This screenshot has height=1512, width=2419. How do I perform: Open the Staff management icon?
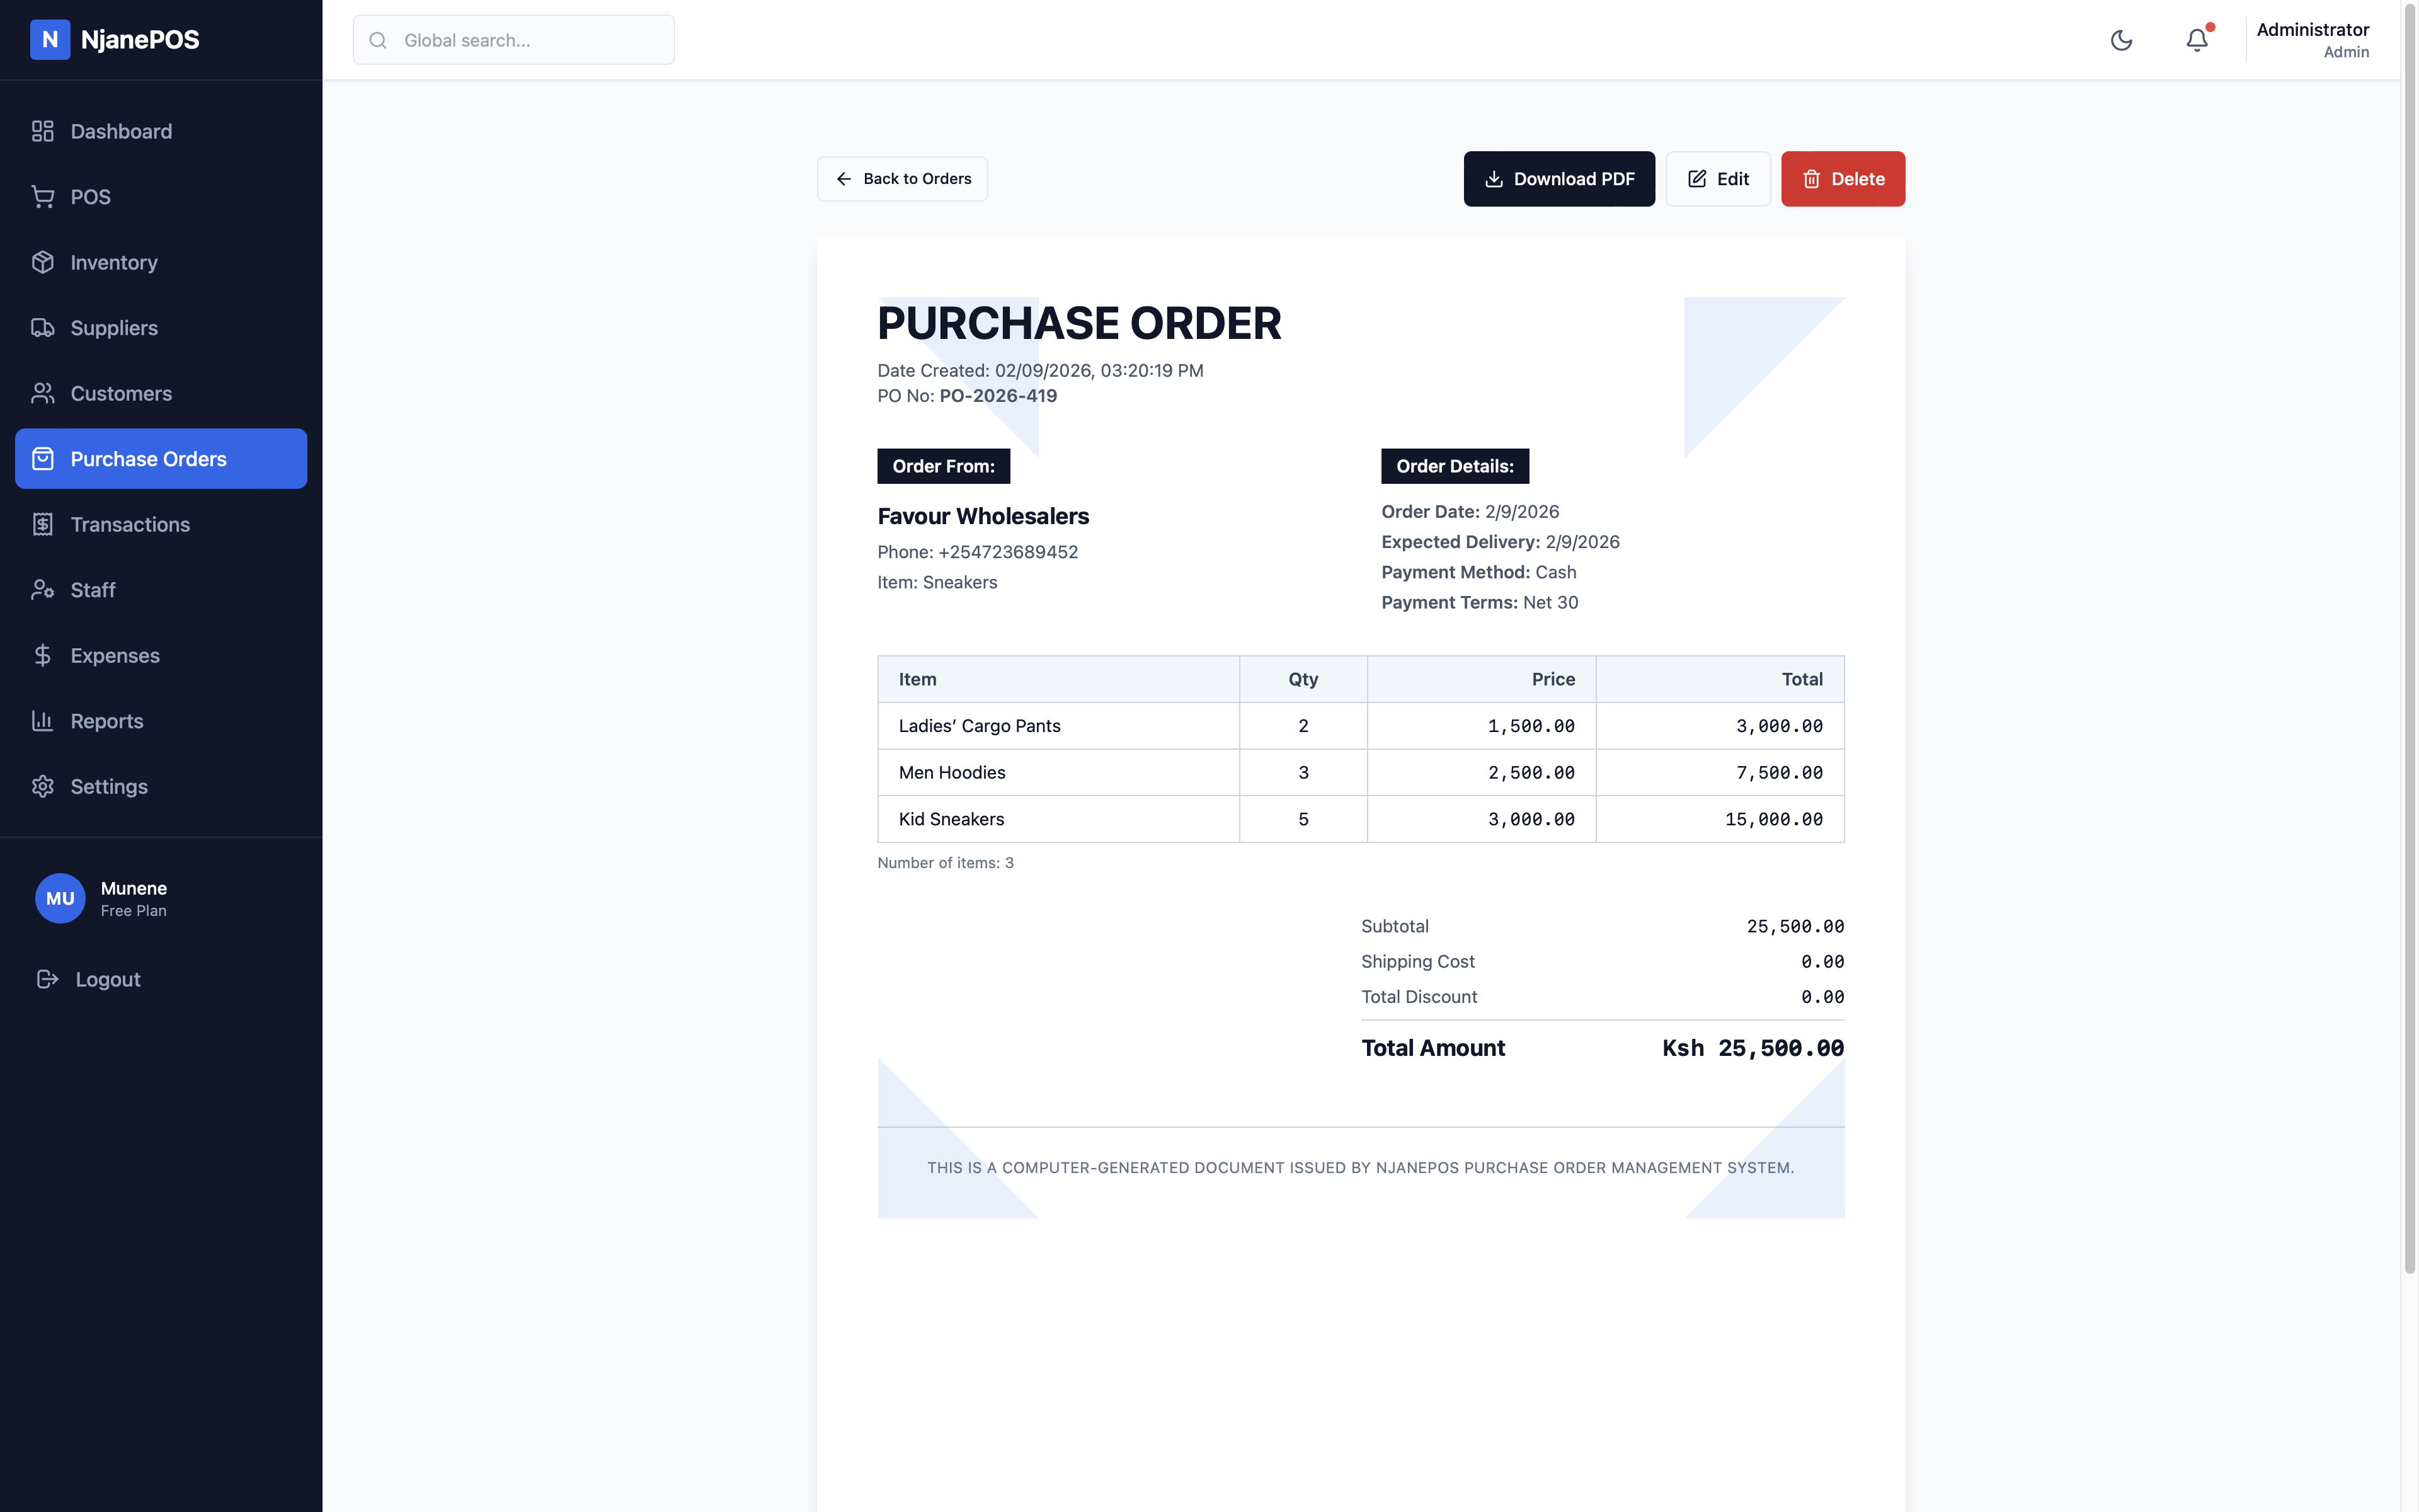[x=43, y=590]
